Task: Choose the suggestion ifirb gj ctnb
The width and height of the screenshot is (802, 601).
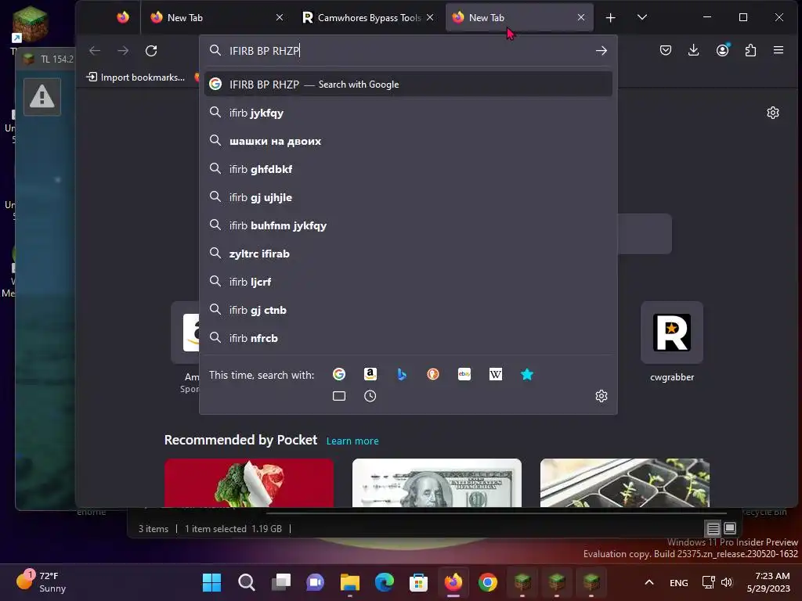Action: tap(408, 310)
